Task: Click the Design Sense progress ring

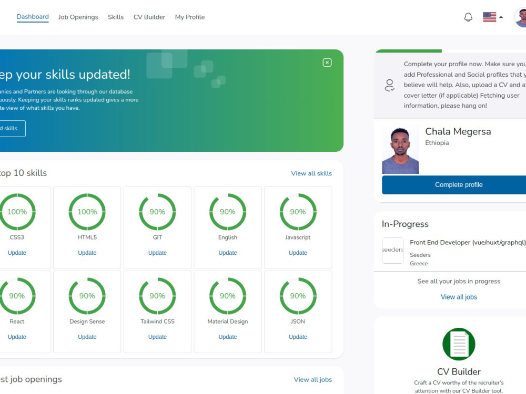Action: pyautogui.click(x=87, y=296)
